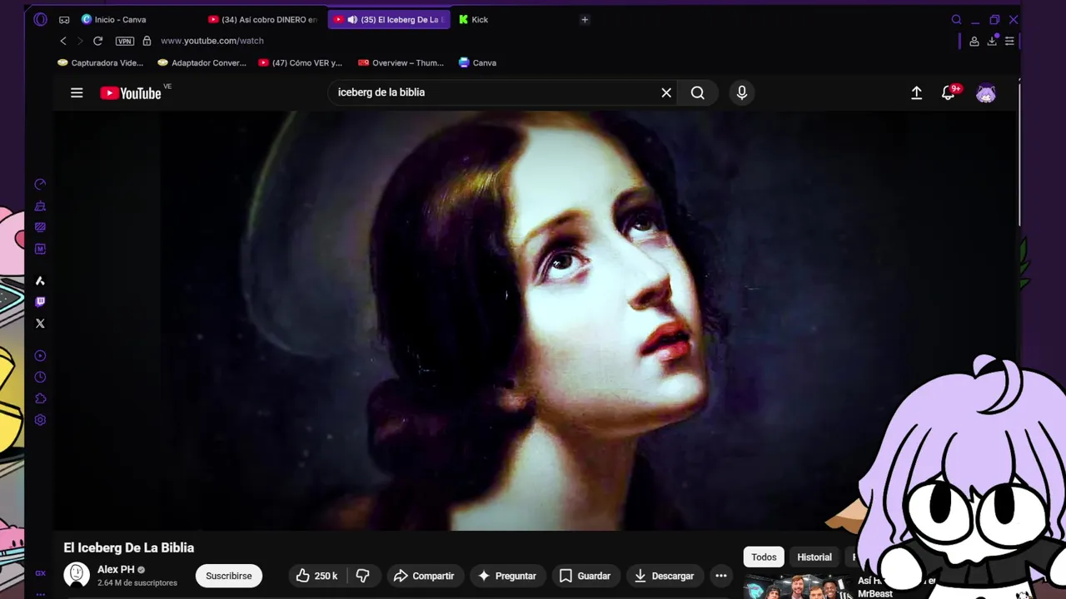This screenshot has width=1066, height=599.
Task: Open GX Cleaner sidebar icon
Action: [x=40, y=205]
